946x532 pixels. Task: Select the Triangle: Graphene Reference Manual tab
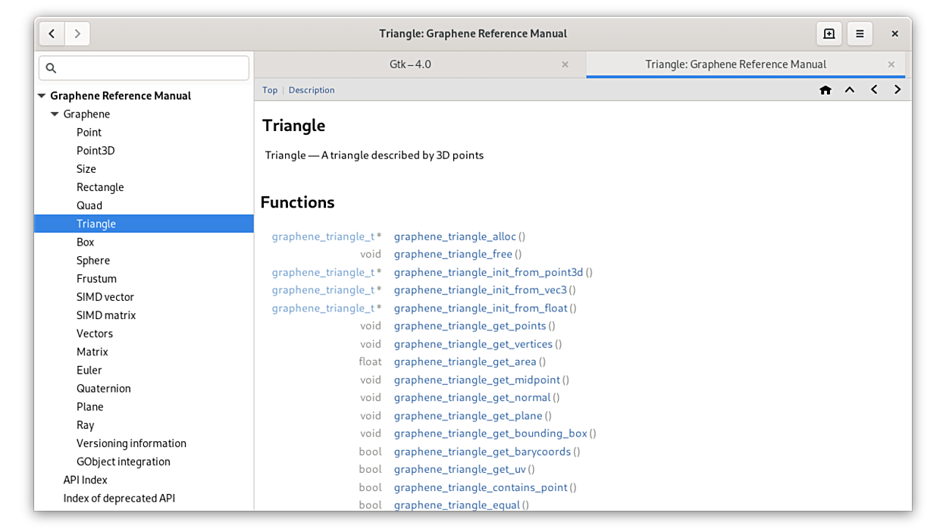pyautogui.click(x=735, y=64)
